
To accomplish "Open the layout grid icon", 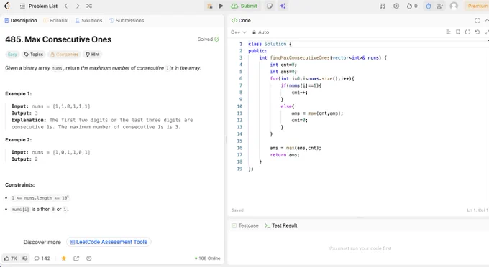I will (x=382, y=6).
